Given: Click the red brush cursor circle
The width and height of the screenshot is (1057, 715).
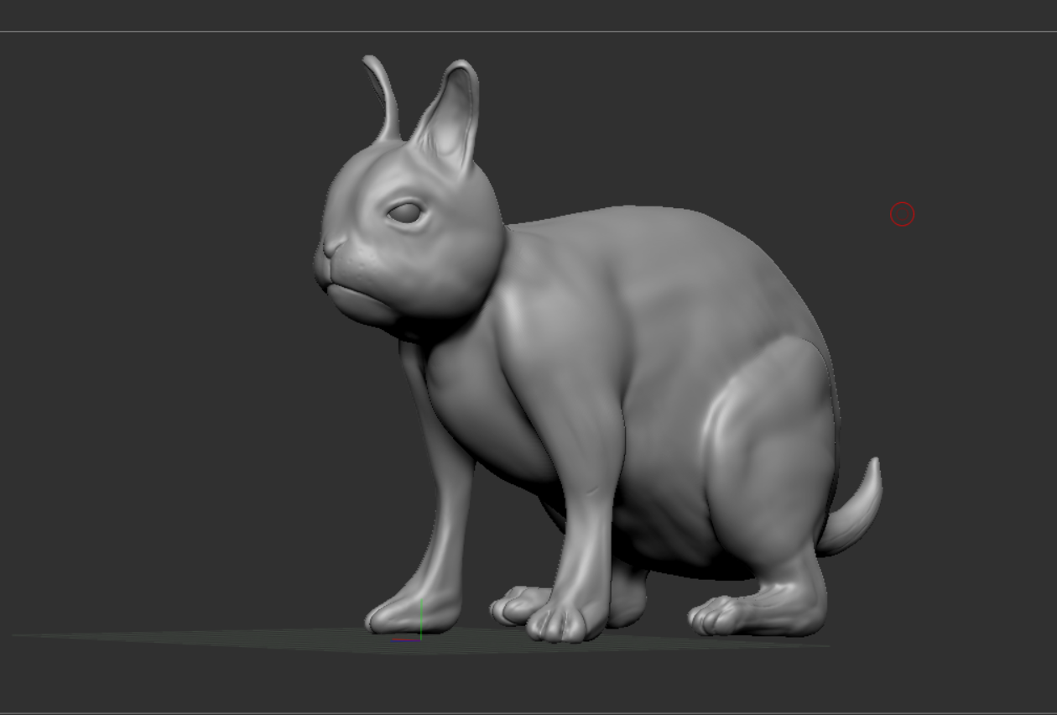Looking at the screenshot, I should click(902, 214).
